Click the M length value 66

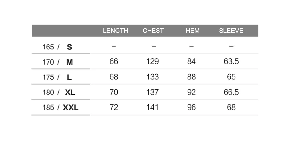pos(113,61)
